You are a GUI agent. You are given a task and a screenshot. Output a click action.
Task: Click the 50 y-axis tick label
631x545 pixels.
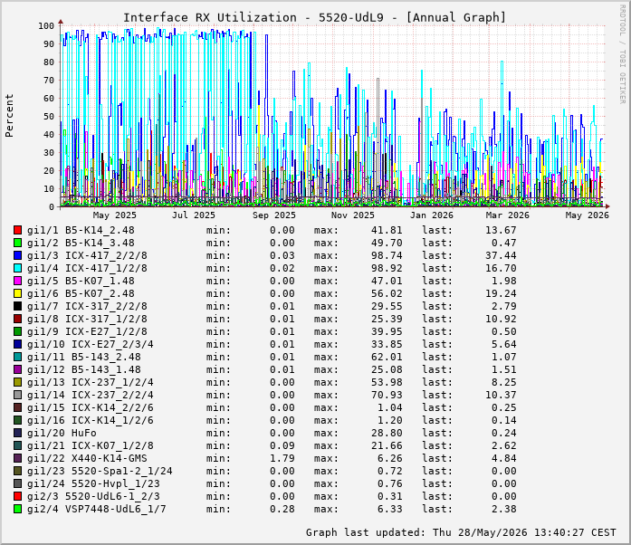pos(49,116)
